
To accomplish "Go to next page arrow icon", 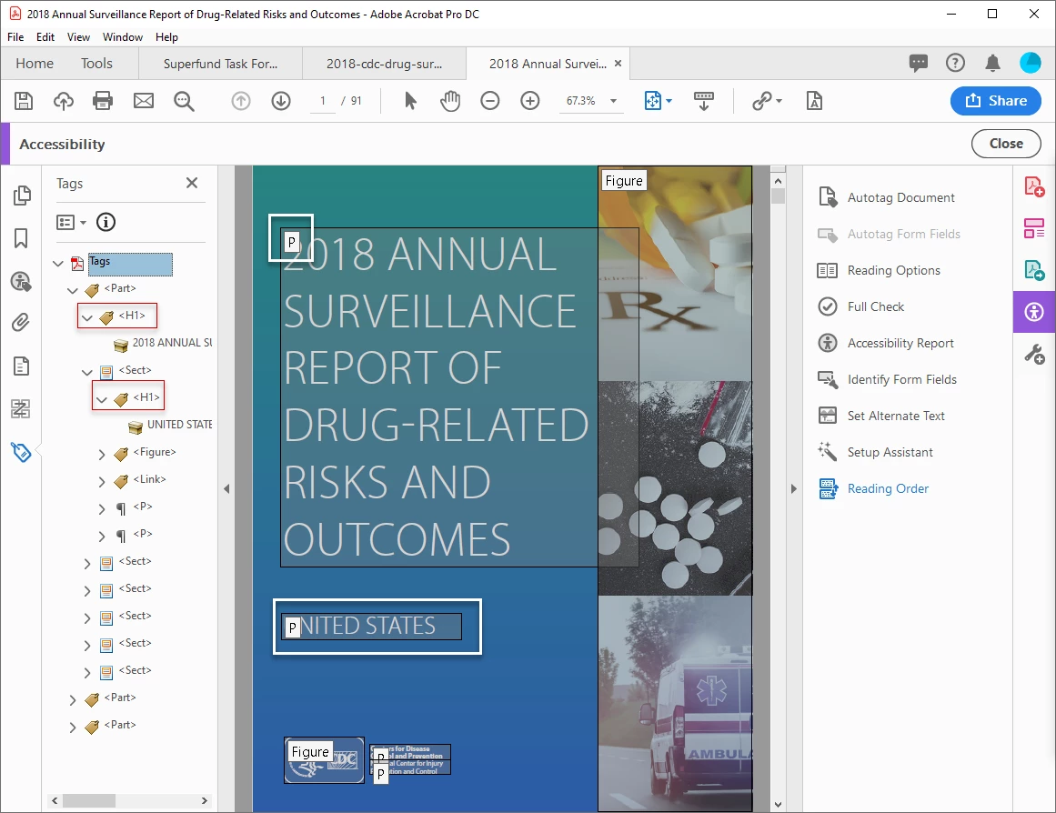I will (281, 101).
